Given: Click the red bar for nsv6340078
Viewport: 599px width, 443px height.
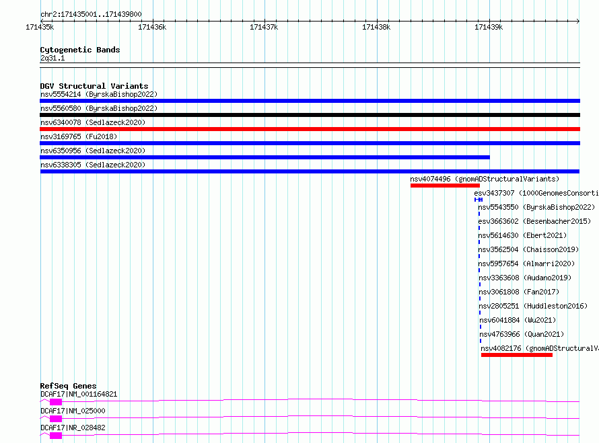Looking at the screenshot, I should pos(310,129).
